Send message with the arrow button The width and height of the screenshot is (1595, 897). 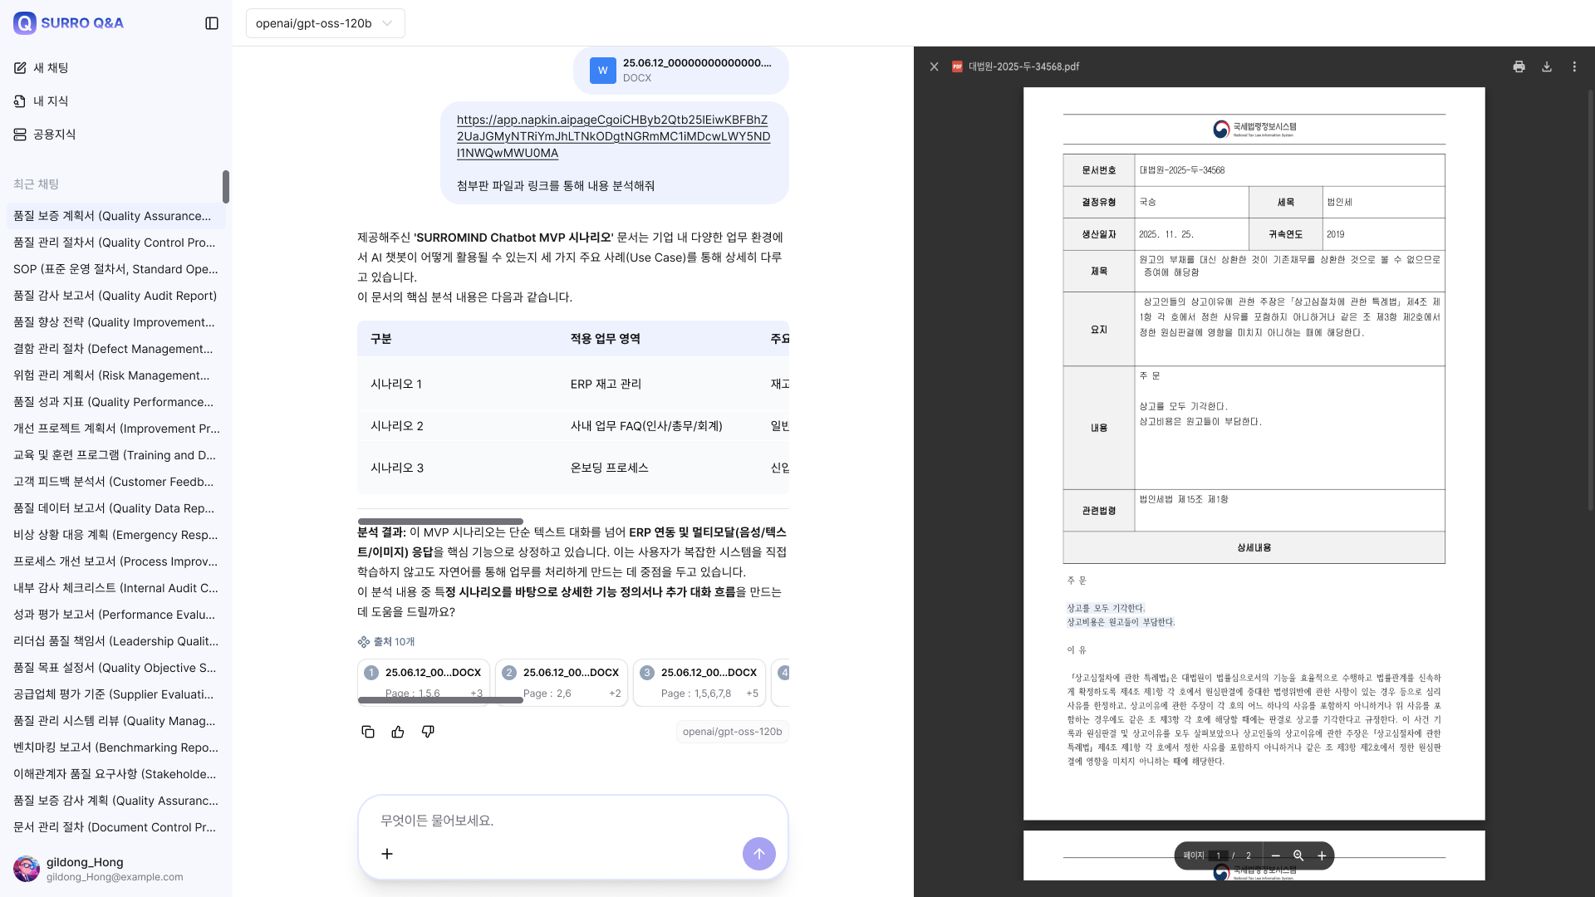[x=758, y=853]
